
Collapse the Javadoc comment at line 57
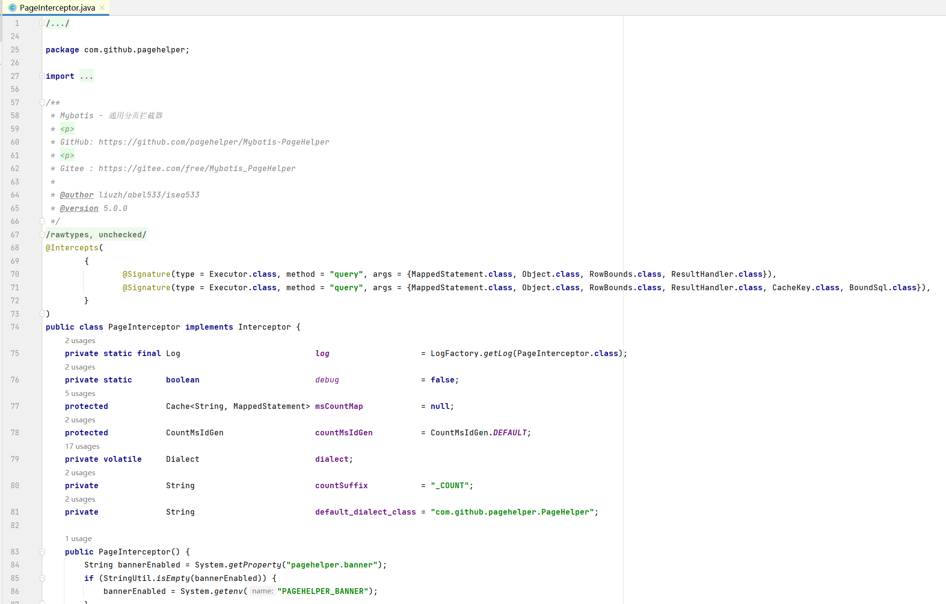(x=42, y=102)
